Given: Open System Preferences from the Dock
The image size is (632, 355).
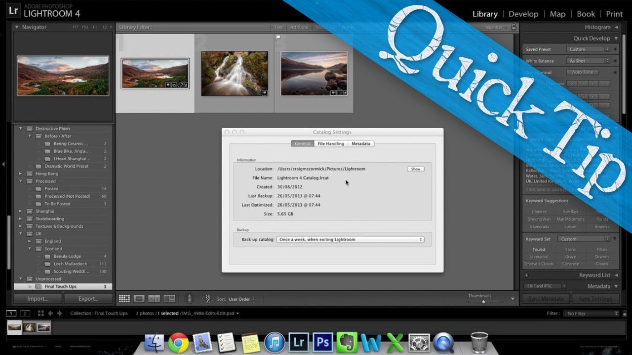Looking at the screenshot, I should [419, 343].
